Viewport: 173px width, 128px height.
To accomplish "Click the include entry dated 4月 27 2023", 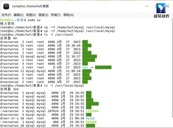I will pos(89,60).
